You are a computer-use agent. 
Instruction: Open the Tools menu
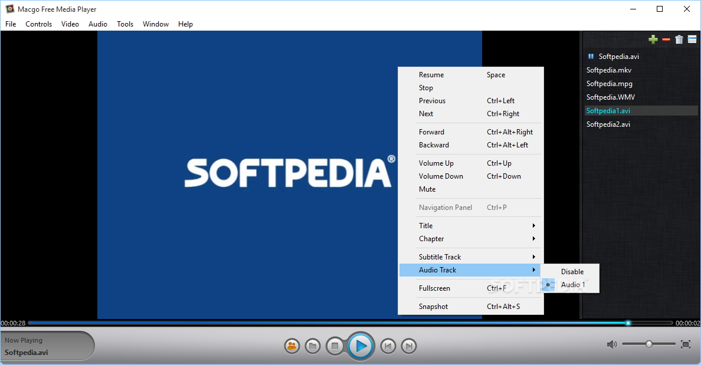click(125, 24)
